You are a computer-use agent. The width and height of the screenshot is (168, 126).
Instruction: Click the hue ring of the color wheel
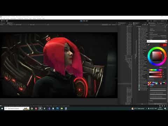point(166,56)
